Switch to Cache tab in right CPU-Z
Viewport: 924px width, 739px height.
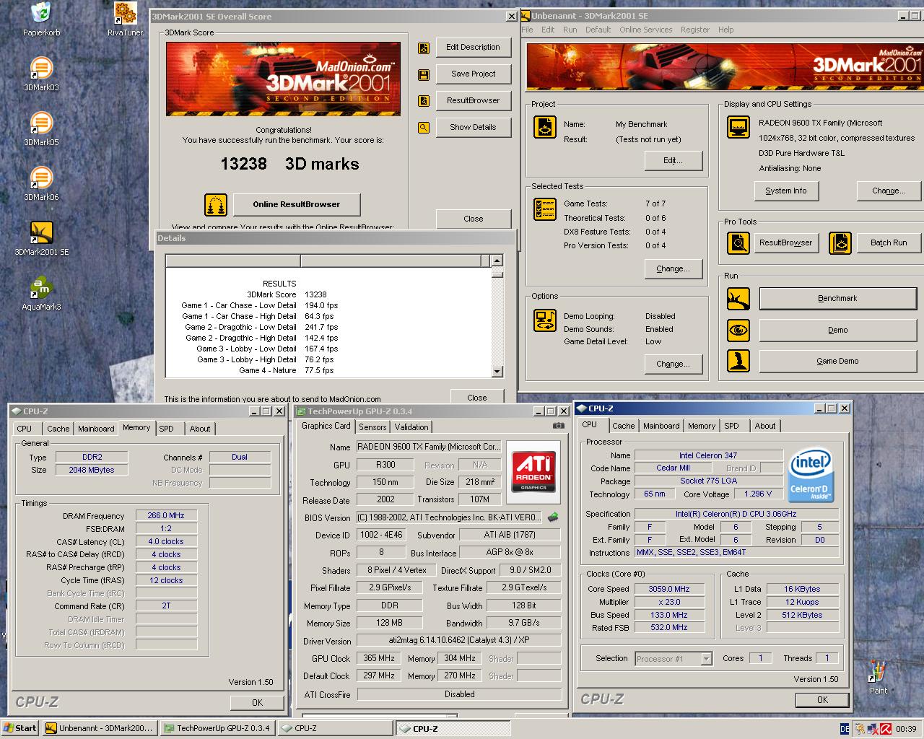[x=624, y=426]
